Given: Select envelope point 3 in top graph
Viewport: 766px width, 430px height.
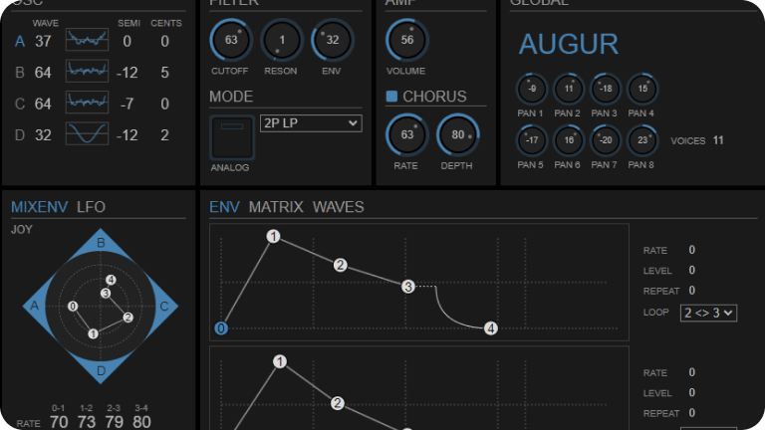Looking at the screenshot, I should [407, 287].
